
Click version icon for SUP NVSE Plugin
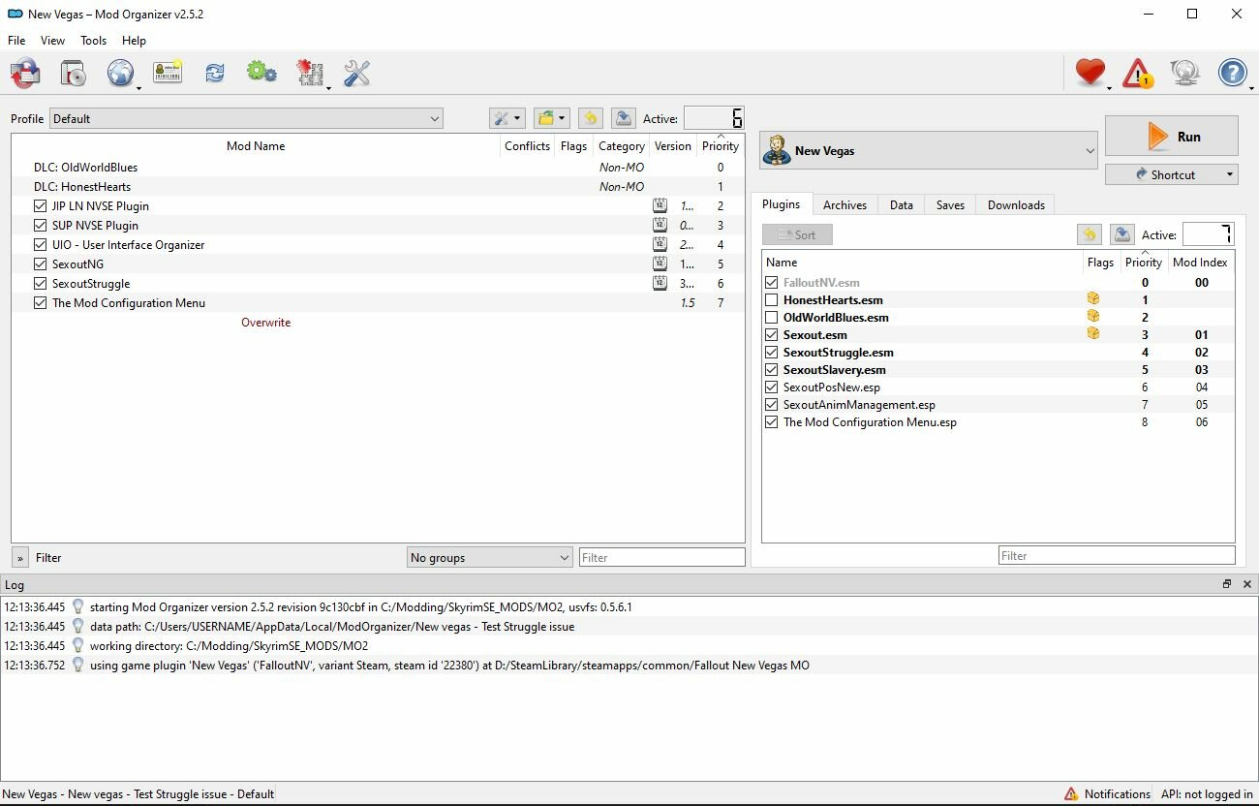click(x=660, y=225)
